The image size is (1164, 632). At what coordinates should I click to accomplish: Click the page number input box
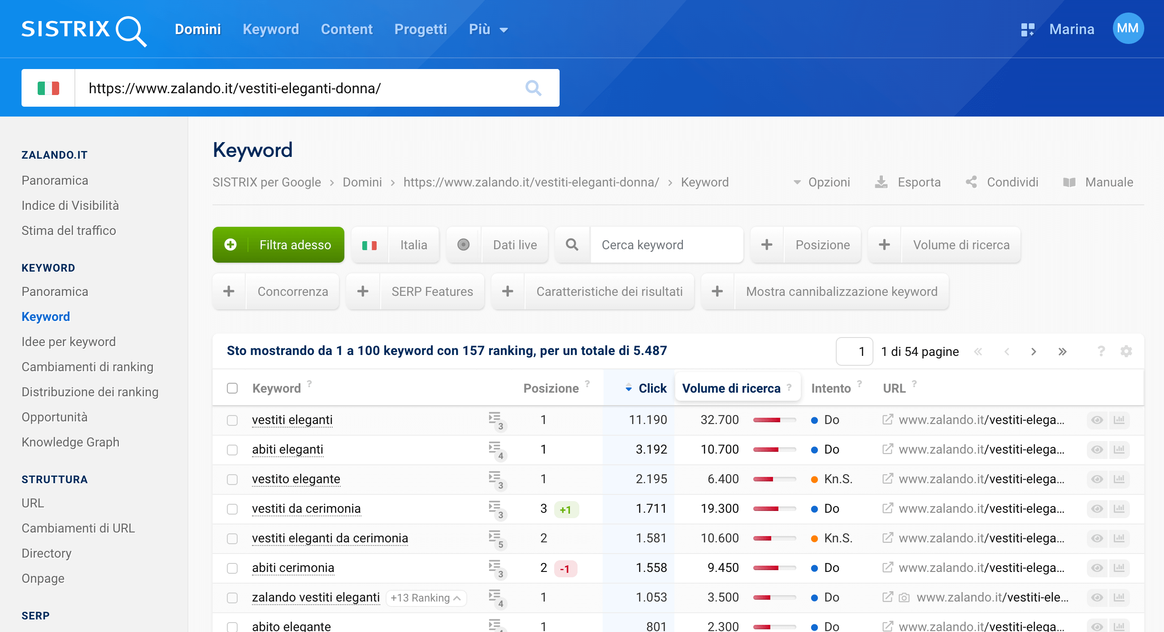[x=854, y=351]
